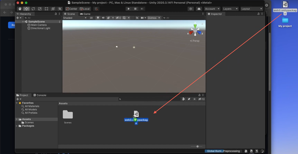Collapse the SampleScene tree node
This screenshot has height=154, width=298.
pyautogui.click(x=23, y=22)
